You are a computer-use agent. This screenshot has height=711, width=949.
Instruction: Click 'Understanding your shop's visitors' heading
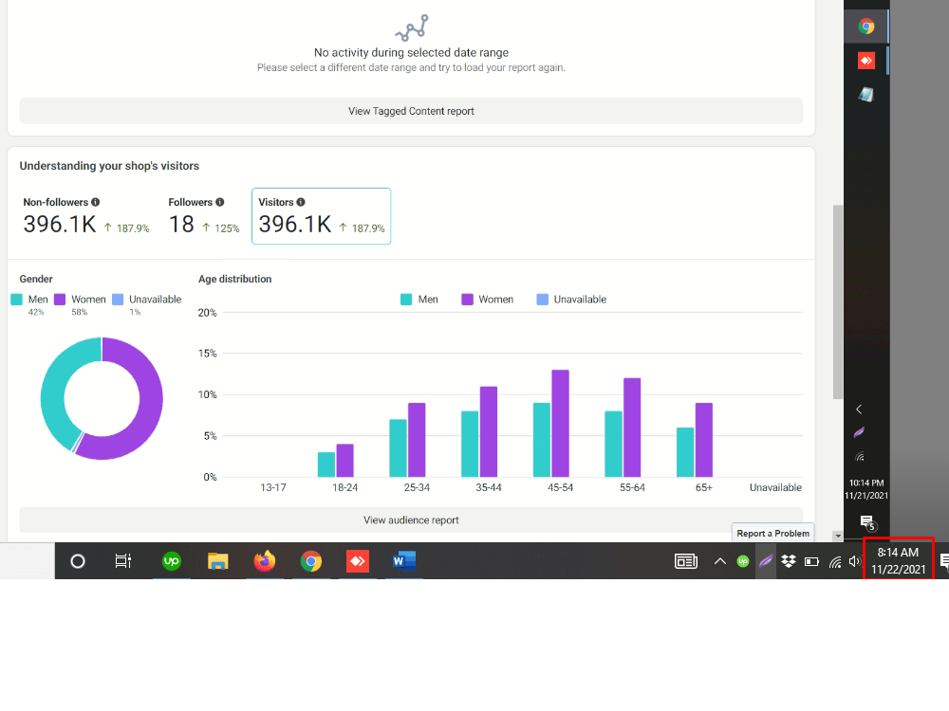tap(109, 166)
